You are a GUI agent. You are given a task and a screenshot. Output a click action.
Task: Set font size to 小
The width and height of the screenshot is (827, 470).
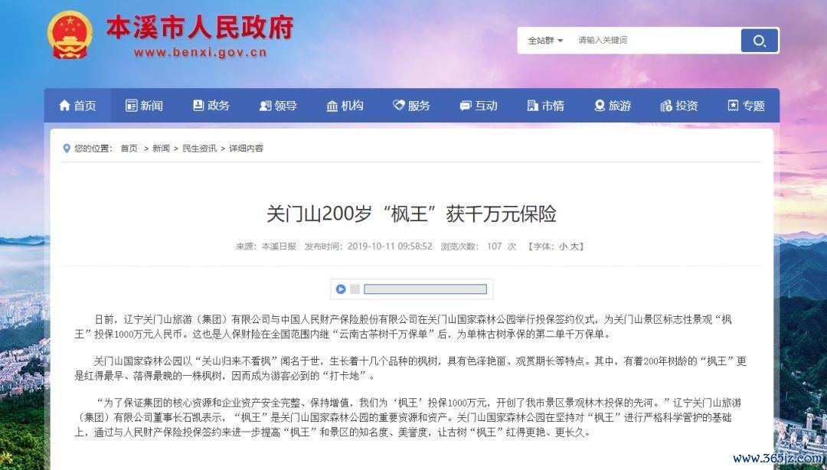pyautogui.click(x=564, y=246)
